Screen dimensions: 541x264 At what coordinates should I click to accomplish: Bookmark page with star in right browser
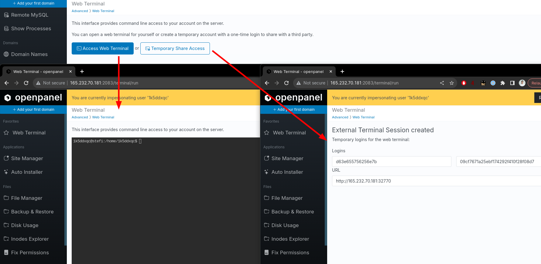[x=452, y=83]
